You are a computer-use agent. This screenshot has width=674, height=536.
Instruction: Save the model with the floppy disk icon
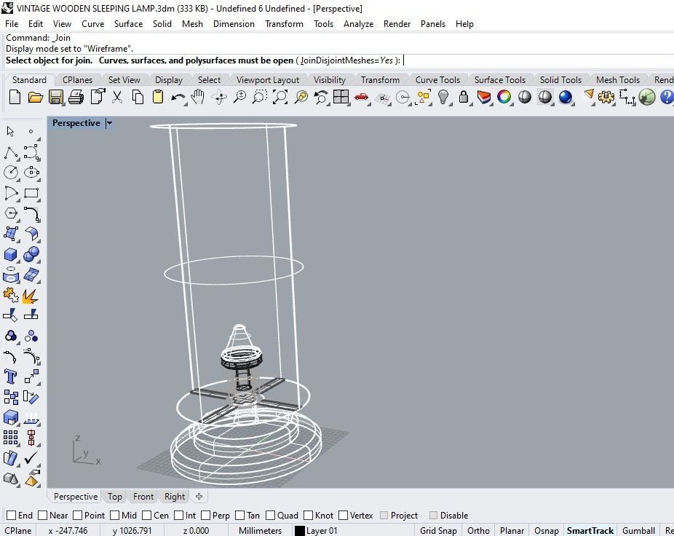(56, 97)
